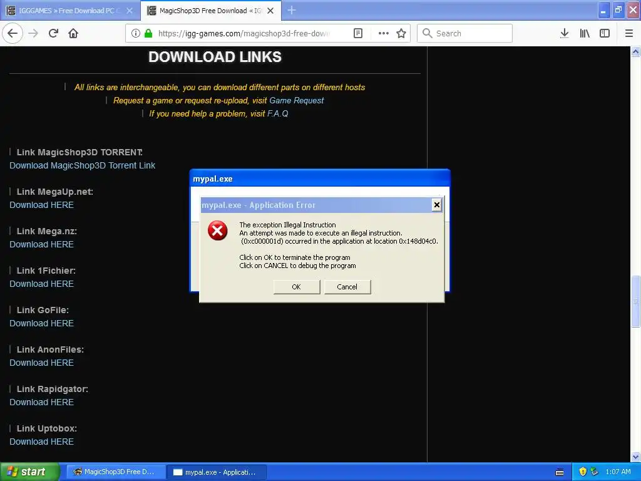Click Download HERE under Link GoFile
The height and width of the screenshot is (481, 641).
pos(41,323)
